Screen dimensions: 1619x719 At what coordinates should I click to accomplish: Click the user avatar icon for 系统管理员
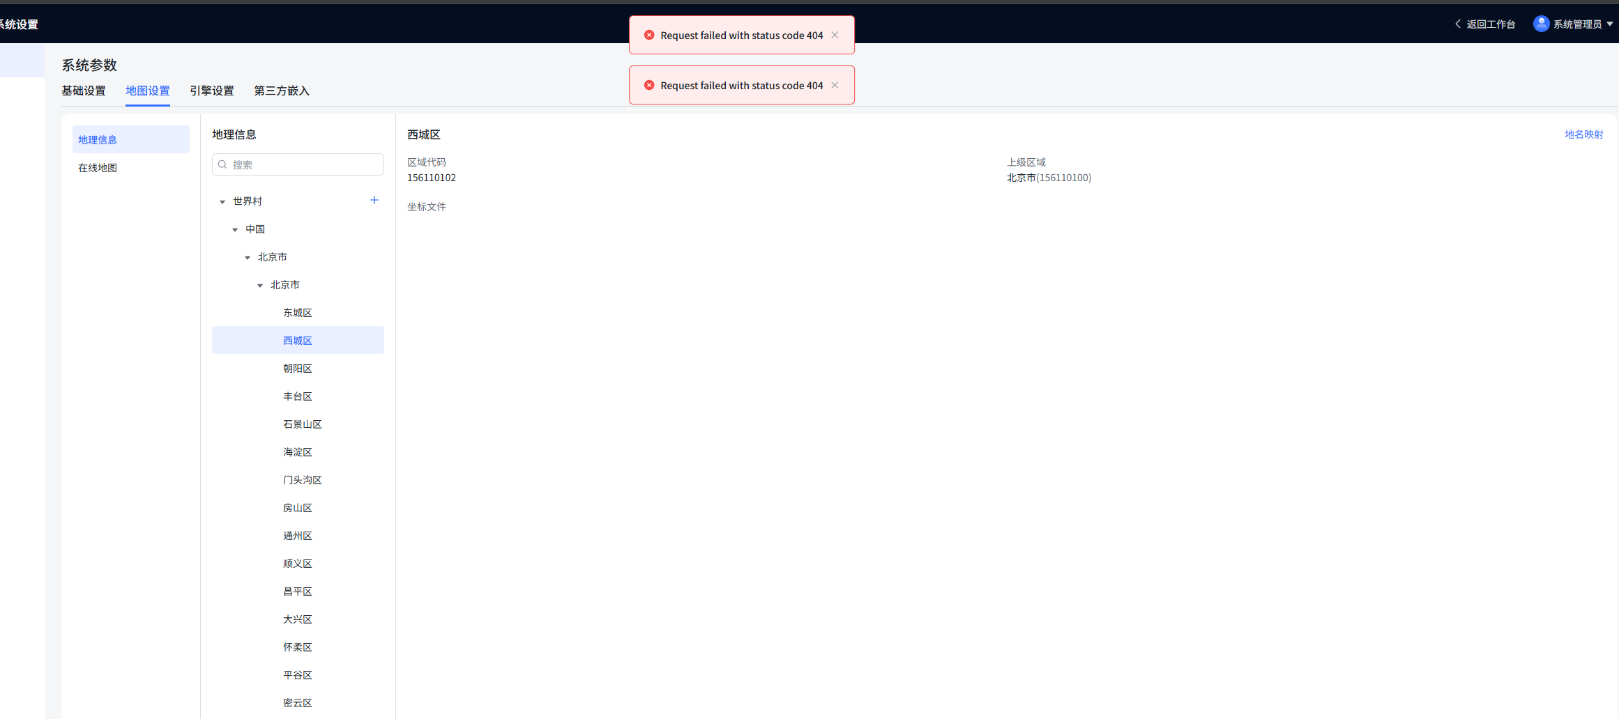tap(1541, 24)
